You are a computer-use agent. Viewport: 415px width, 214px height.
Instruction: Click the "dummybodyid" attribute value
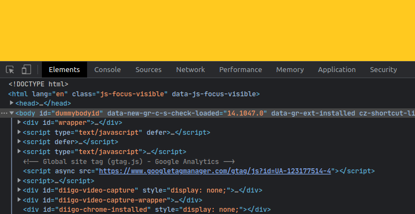click(x=77, y=113)
